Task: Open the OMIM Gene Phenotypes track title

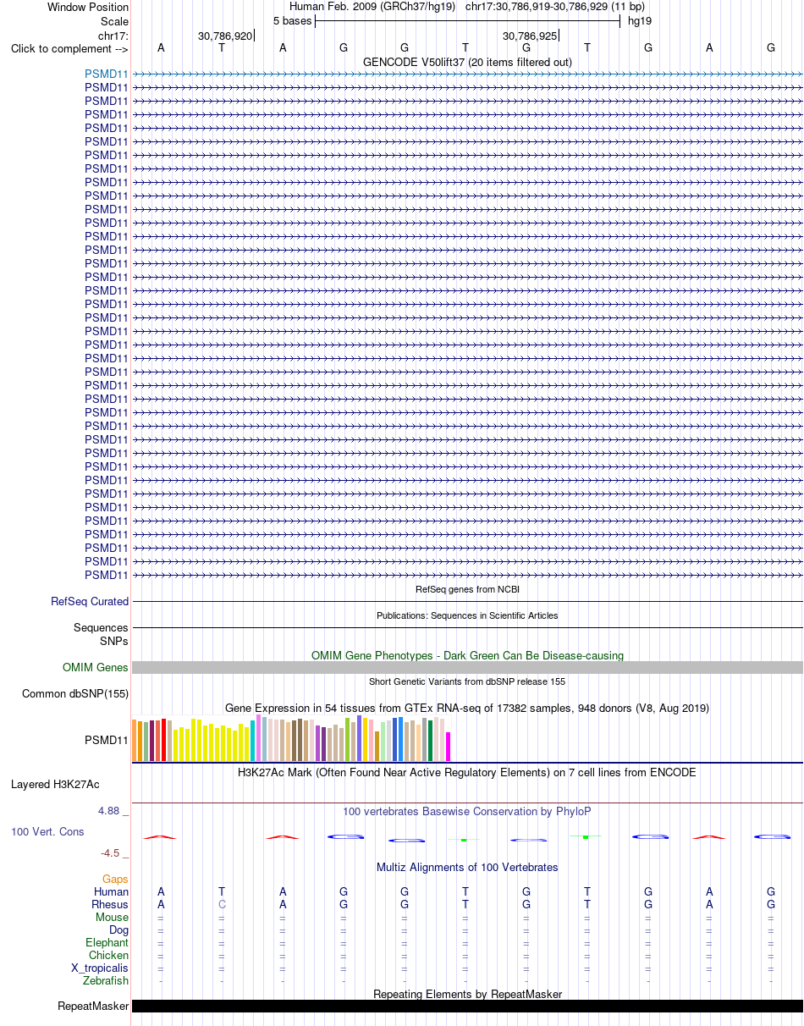Action: (x=467, y=655)
